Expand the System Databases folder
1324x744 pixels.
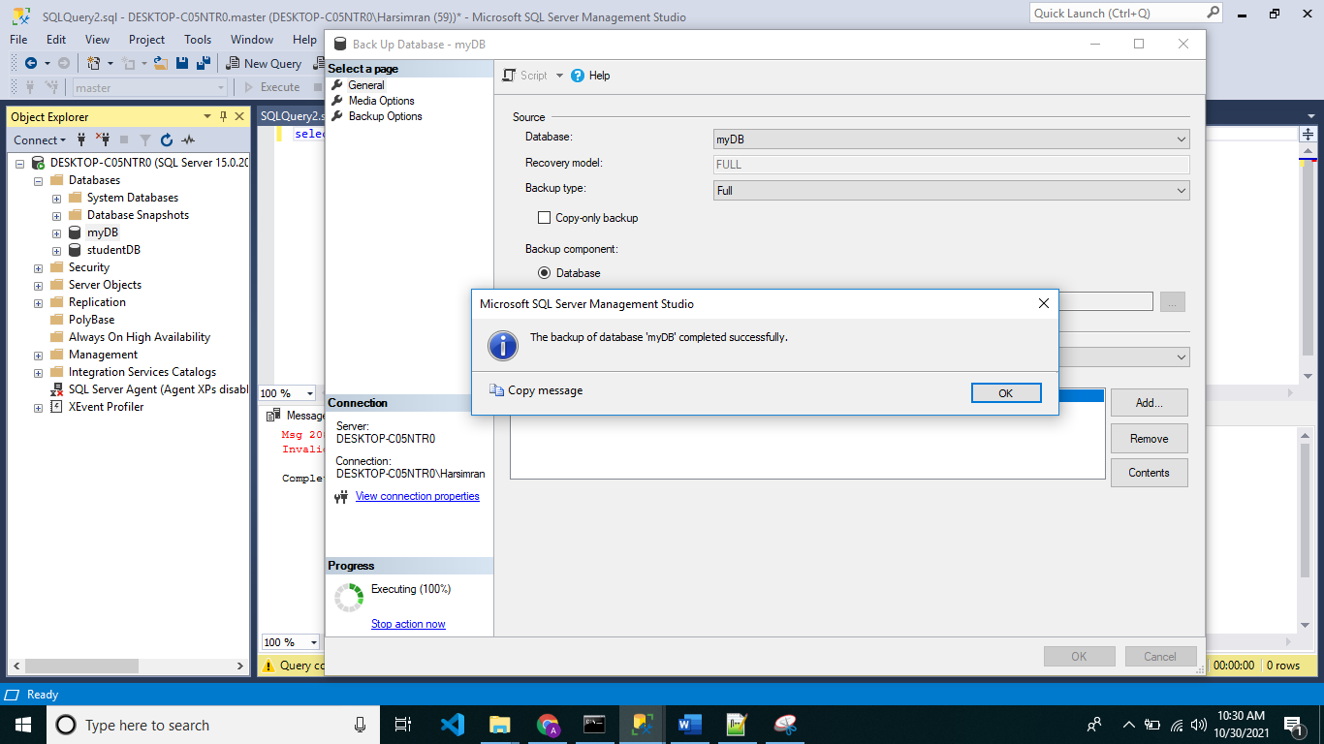click(56, 198)
